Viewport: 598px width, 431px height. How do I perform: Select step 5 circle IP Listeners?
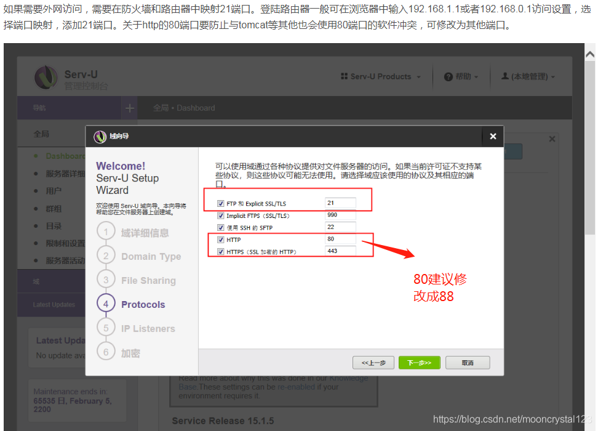coord(106,328)
